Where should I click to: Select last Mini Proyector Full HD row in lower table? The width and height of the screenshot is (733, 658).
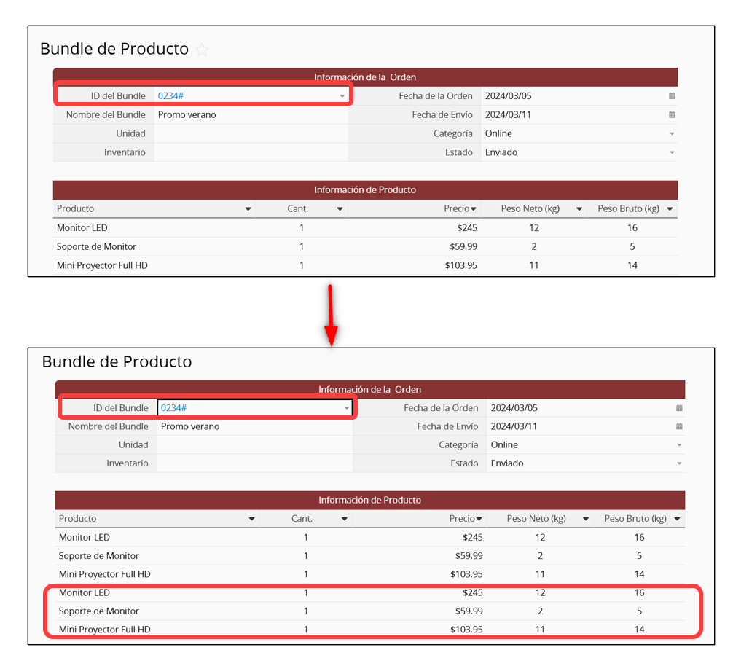point(105,629)
